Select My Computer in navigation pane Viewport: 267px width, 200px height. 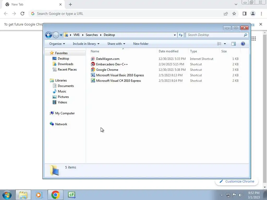click(x=65, y=113)
